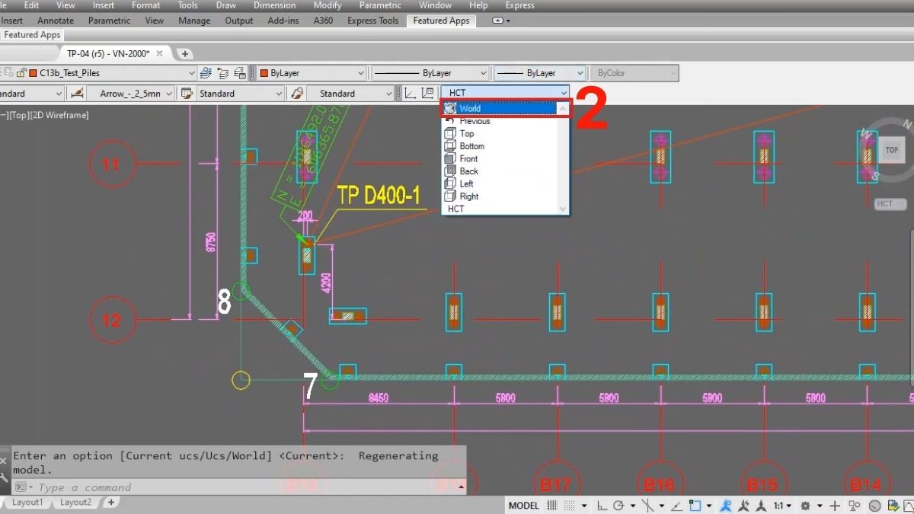Open the Format menu
Image resolution: width=914 pixels, height=514 pixels.
click(x=145, y=5)
